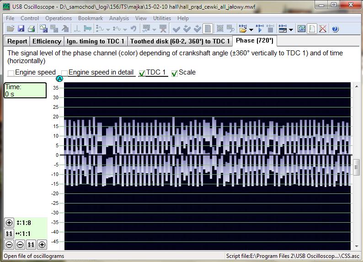This screenshot has width=363, height=262.
Task: Open the Analysis menu
Action: [x=119, y=18]
